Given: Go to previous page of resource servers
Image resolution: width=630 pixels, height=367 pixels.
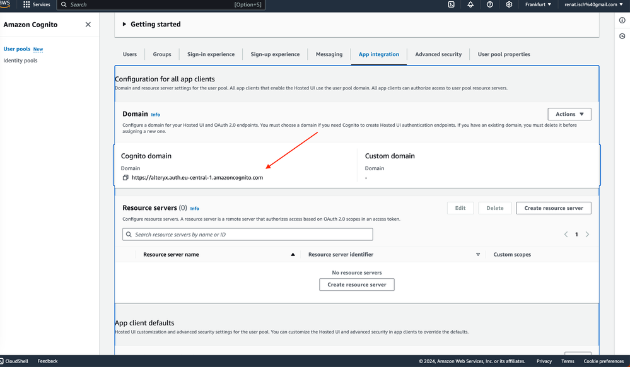Looking at the screenshot, I should point(566,235).
